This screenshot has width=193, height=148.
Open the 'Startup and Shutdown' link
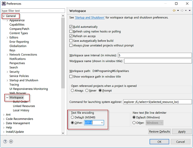click(90, 17)
